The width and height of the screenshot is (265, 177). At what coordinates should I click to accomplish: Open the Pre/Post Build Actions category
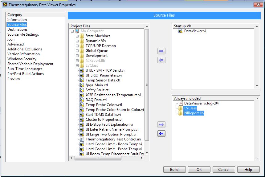point(26,74)
